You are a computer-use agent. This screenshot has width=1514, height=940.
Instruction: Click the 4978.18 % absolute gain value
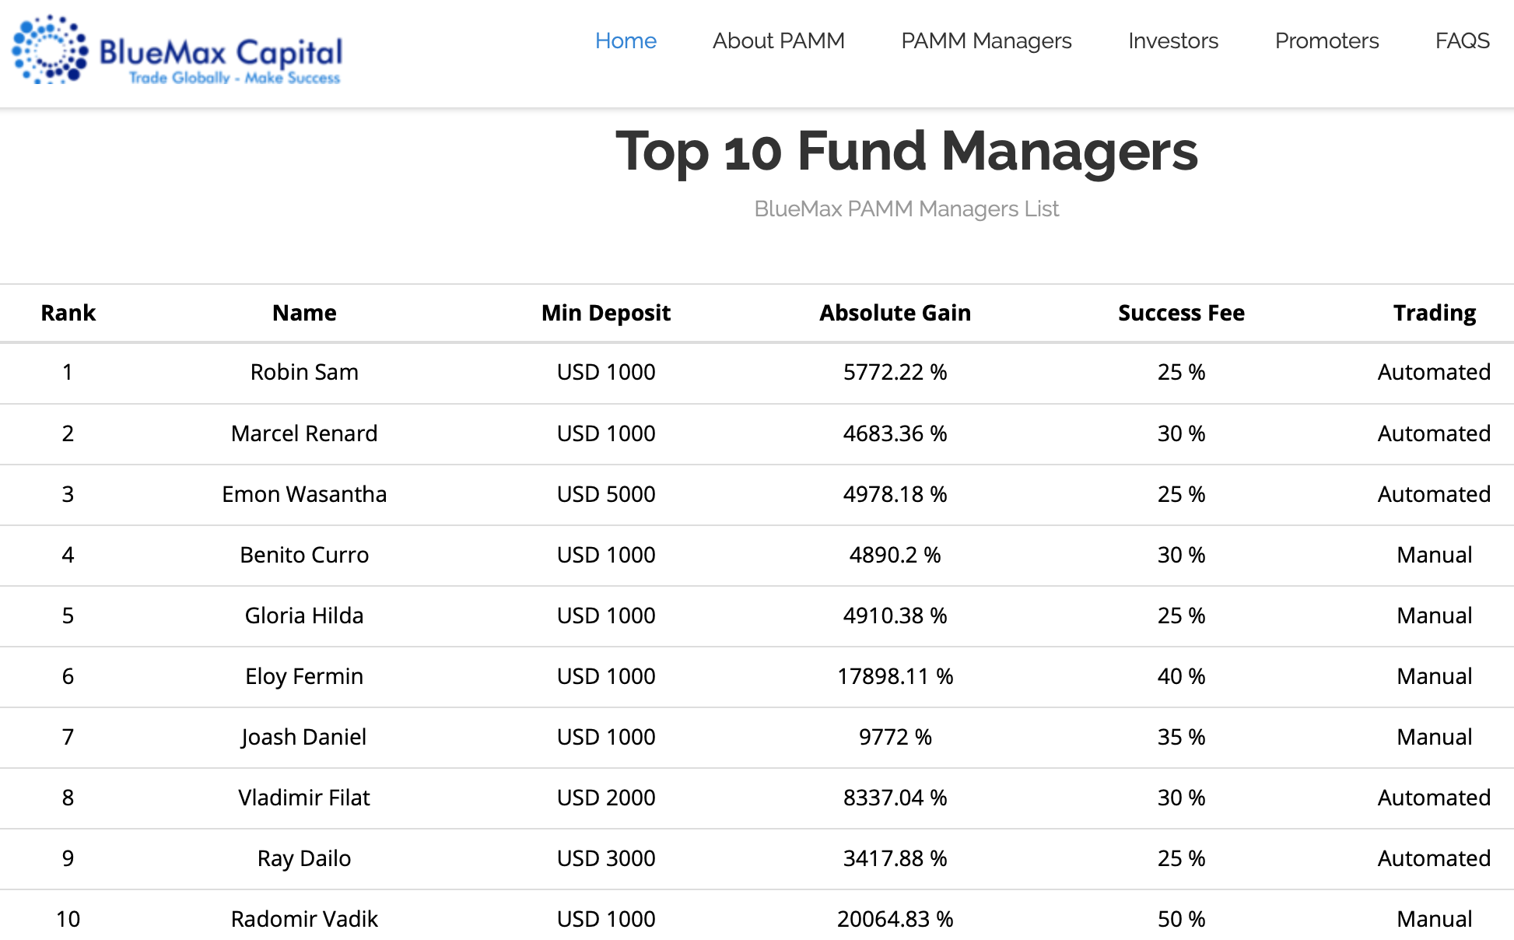pyautogui.click(x=895, y=494)
